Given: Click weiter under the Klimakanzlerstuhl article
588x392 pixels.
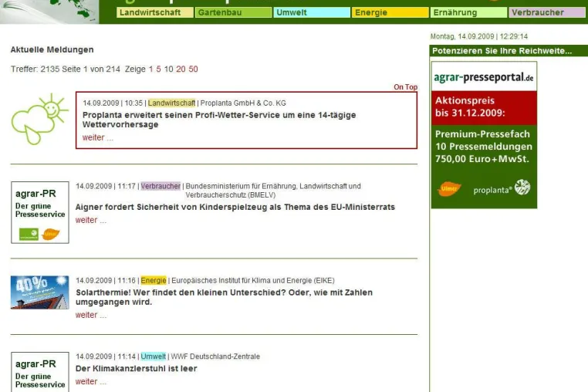Looking at the screenshot, I should click(x=91, y=381).
